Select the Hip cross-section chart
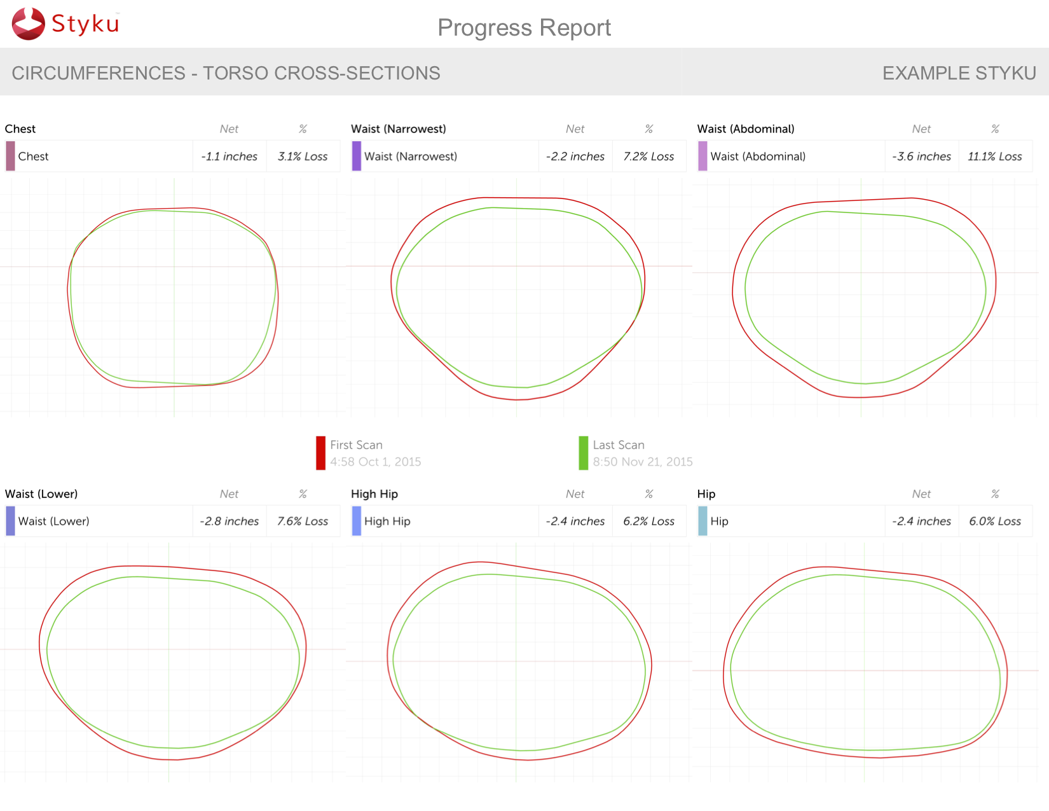1049x811 pixels. (865, 662)
